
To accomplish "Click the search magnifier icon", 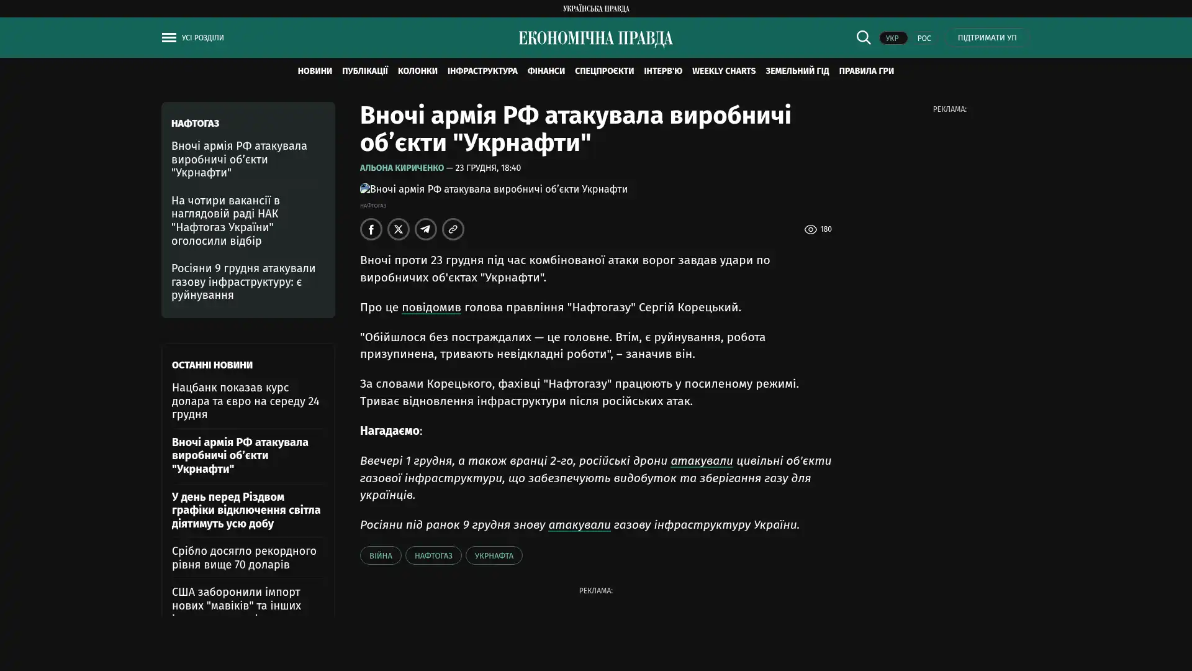I will (863, 38).
